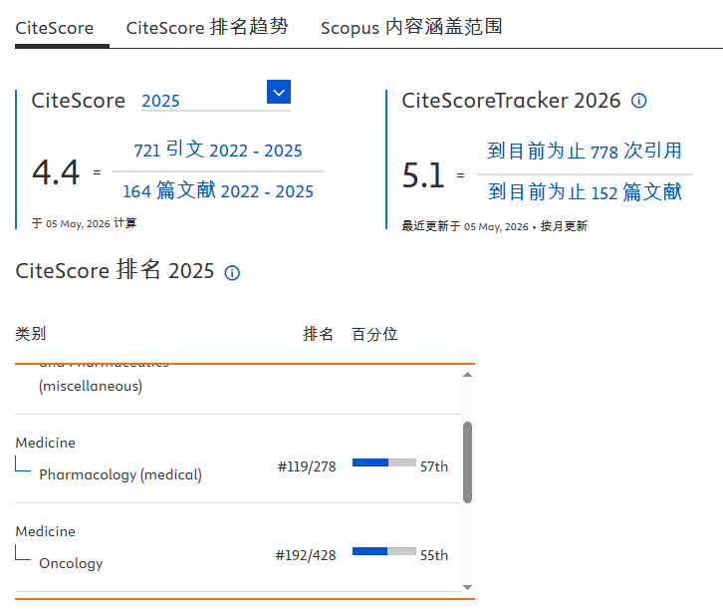Click the ranking list scrollbar thumb
The height and width of the screenshot is (609, 723).
coord(467,461)
